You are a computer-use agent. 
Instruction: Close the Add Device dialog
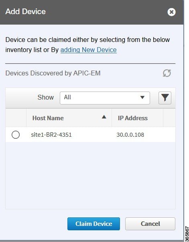(171, 12)
